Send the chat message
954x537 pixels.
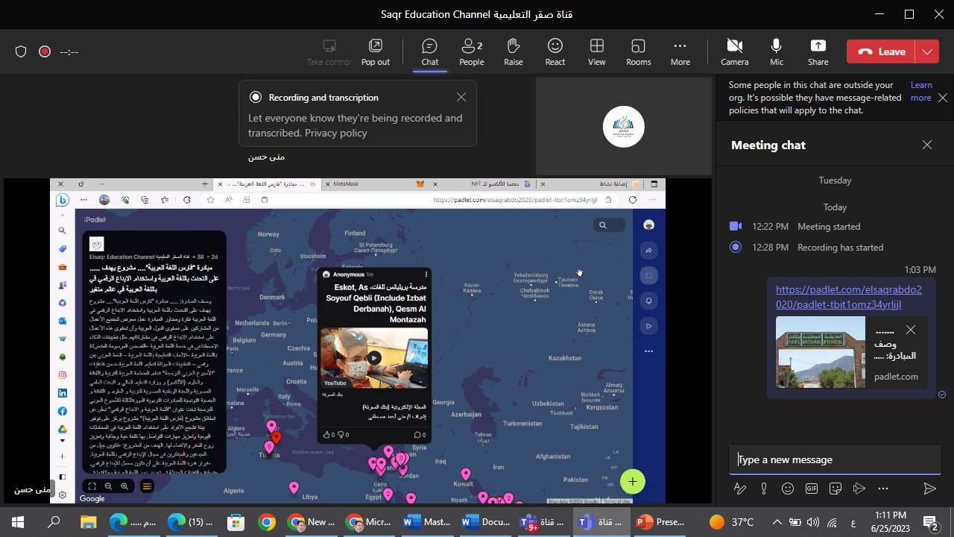929,489
